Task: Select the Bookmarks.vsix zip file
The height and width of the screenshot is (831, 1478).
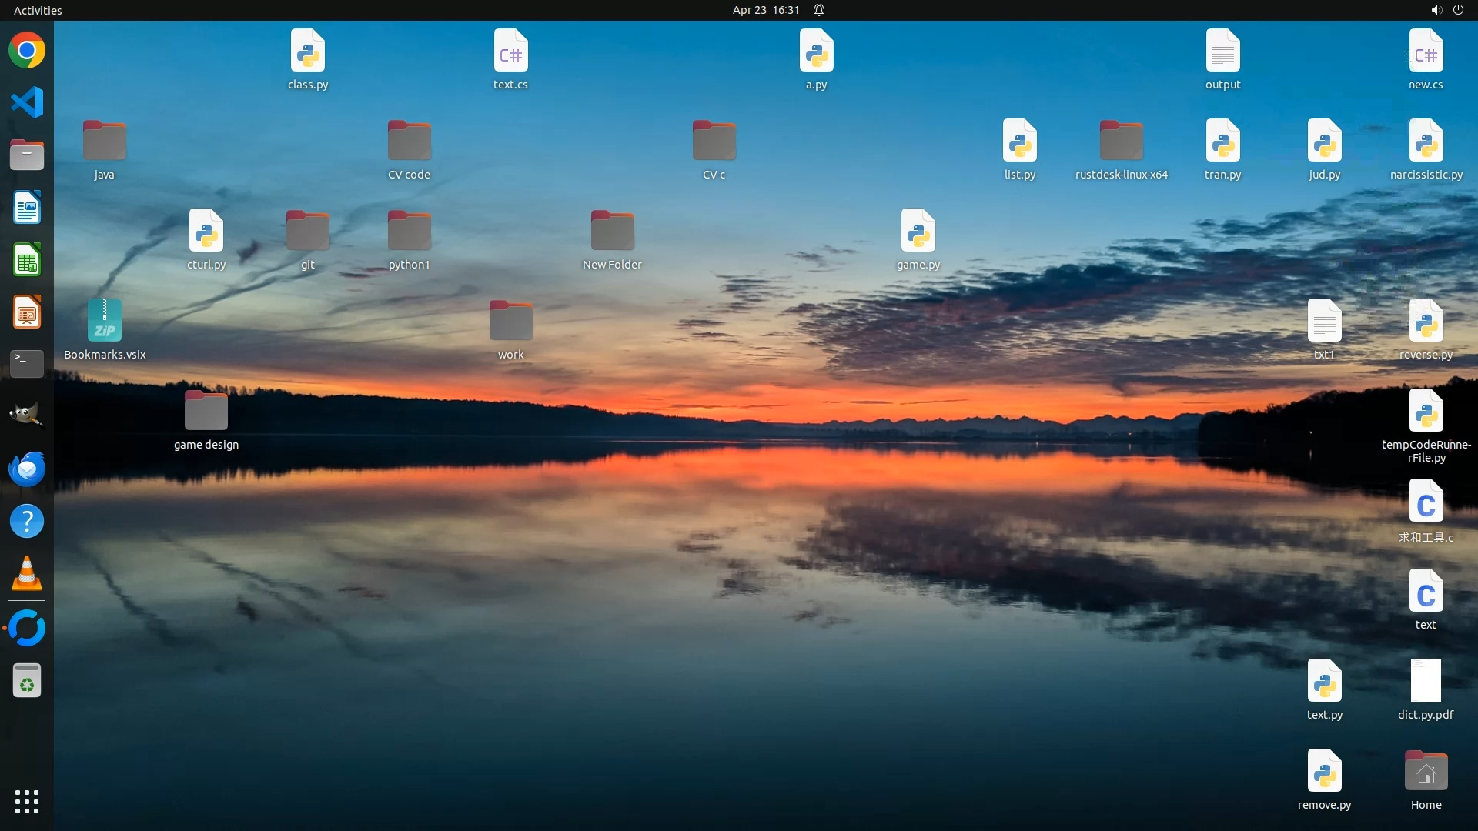Action: coord(105,321)
